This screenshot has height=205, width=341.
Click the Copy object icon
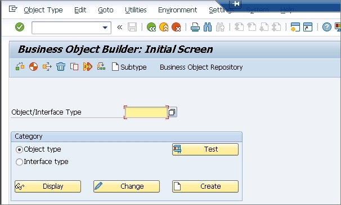(x=74, y=67)
